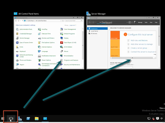Click Add other servers to manage
Image resolution: width=165 pixels, height=123 pixels.
142,44
